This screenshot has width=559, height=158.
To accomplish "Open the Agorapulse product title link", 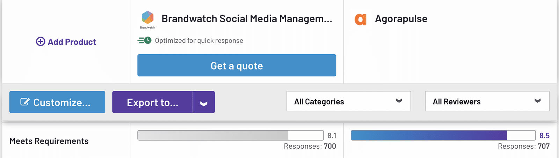I will [x=401, y=19].
